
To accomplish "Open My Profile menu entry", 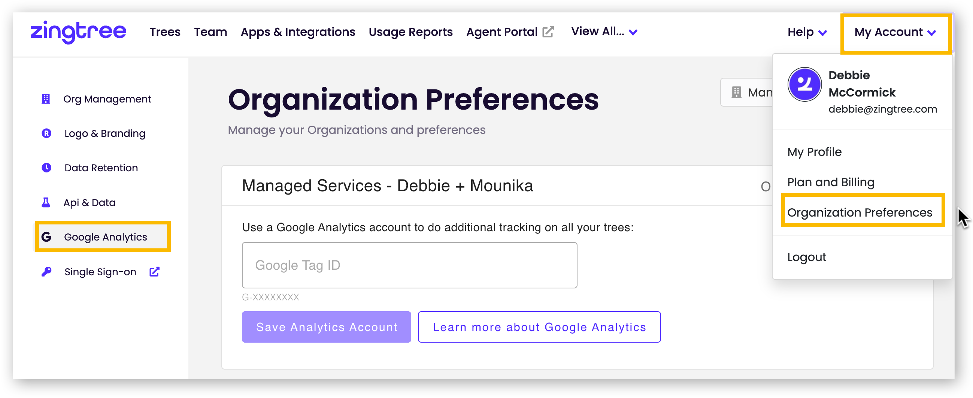I will pyautogui.click(x=814, y=151).
